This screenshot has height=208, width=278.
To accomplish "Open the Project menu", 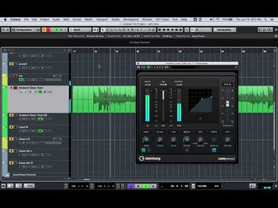I will pos(45,20).
